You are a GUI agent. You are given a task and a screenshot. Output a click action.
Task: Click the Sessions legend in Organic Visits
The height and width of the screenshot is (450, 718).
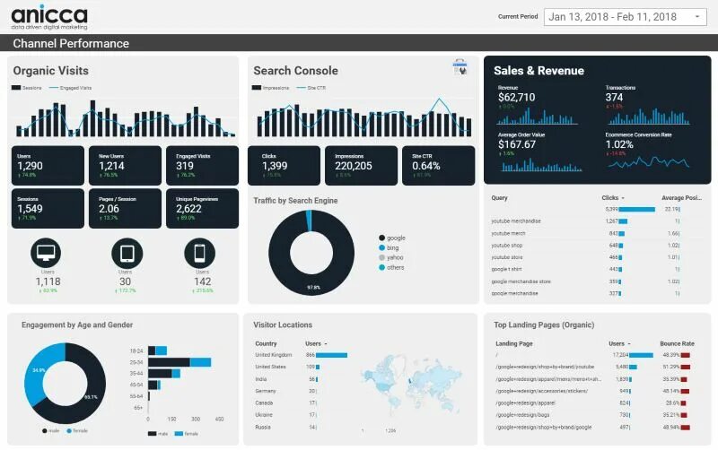coord(27,88)
